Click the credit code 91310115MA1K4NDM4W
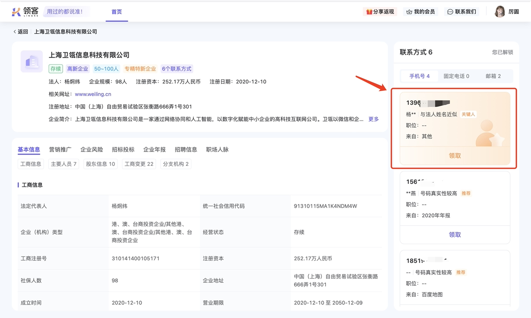 coord(325,206)
